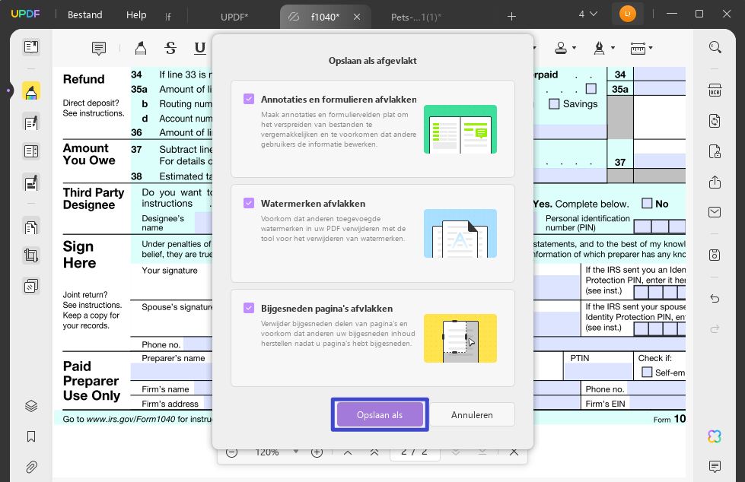Screen dimensions: 745x482
Task: Click the zoom out minus button
Action: (x=232, y=452)
